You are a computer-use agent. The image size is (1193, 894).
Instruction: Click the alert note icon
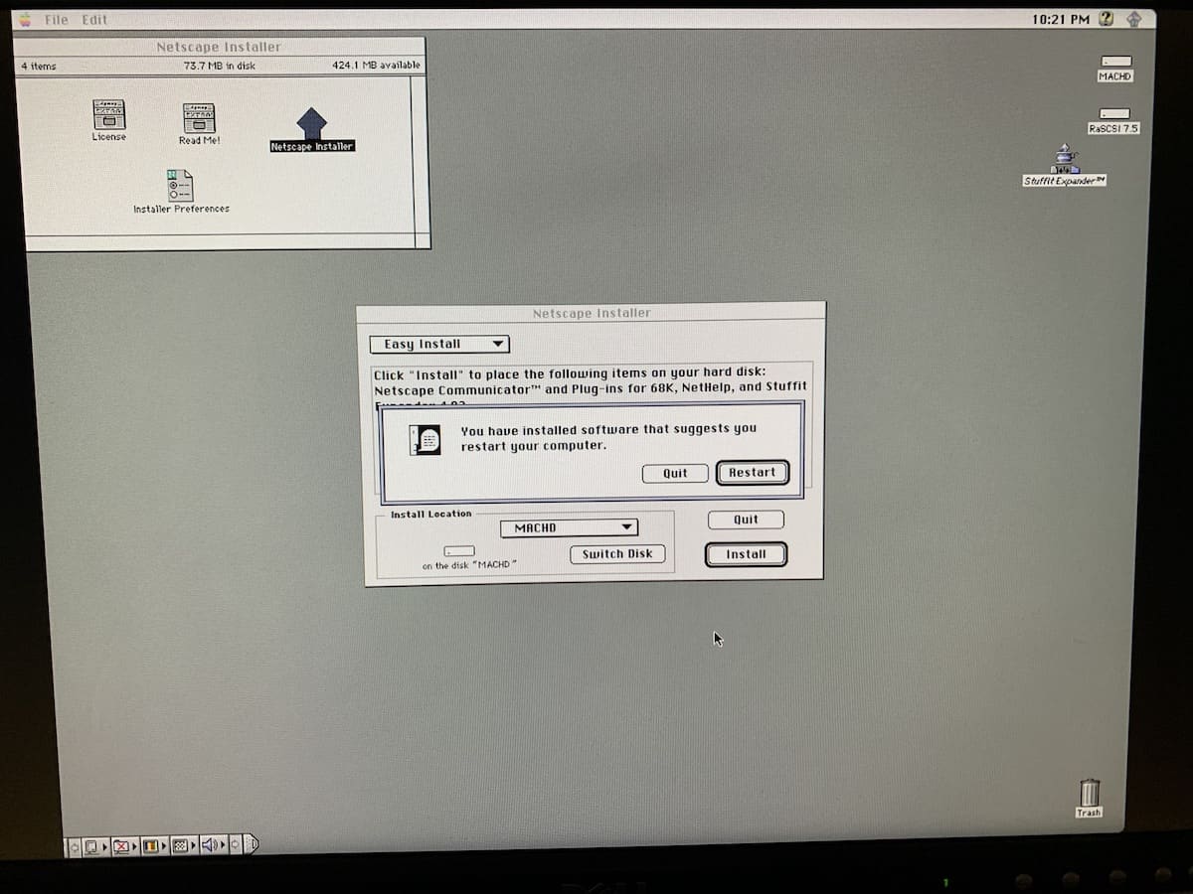[x=426, y=438]
